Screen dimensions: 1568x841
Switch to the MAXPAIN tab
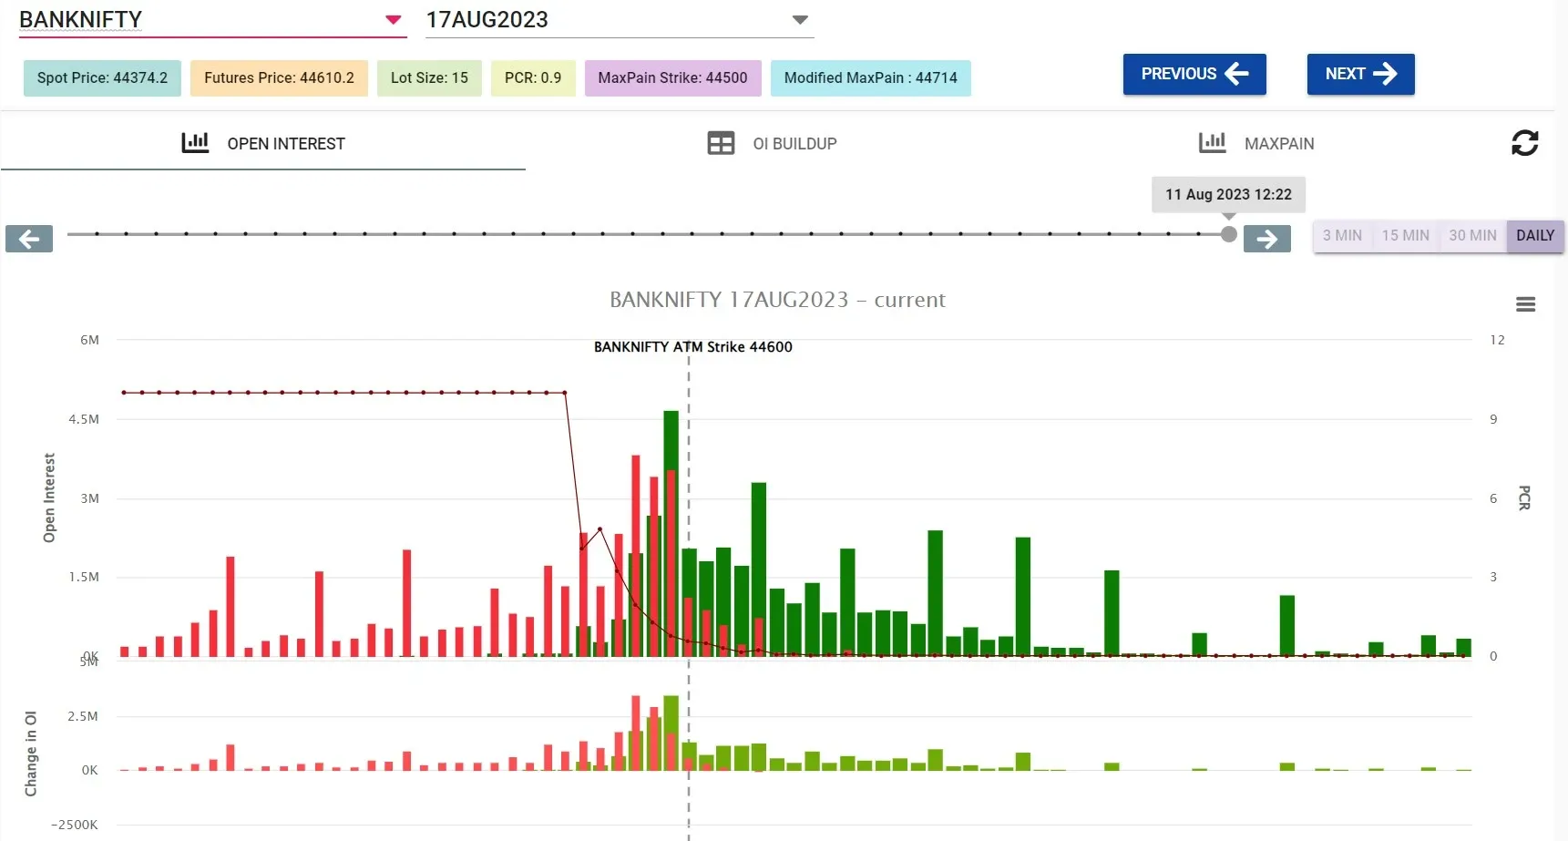point(1256,143)
